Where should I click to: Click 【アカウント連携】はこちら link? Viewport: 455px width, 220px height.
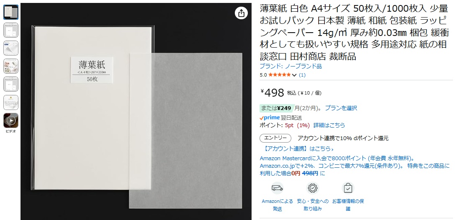(299, 149)
